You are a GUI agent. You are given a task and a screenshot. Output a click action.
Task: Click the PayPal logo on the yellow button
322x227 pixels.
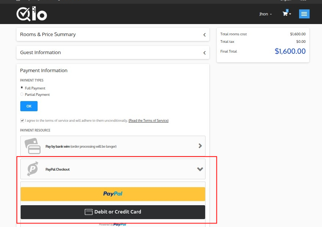[113, 194]
